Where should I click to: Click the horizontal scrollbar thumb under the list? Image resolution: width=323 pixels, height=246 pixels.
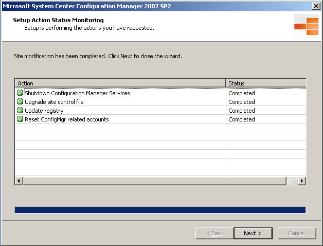pos(155,181)
